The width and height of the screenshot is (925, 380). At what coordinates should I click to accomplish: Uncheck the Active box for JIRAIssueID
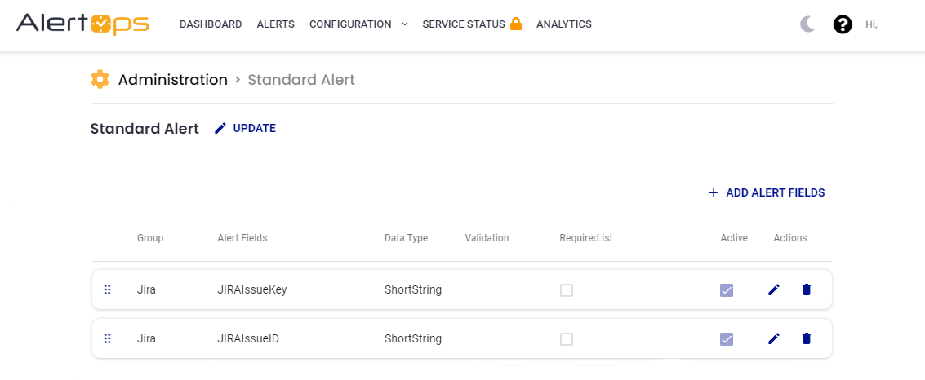pyautogui.click(x=727, y=339)
